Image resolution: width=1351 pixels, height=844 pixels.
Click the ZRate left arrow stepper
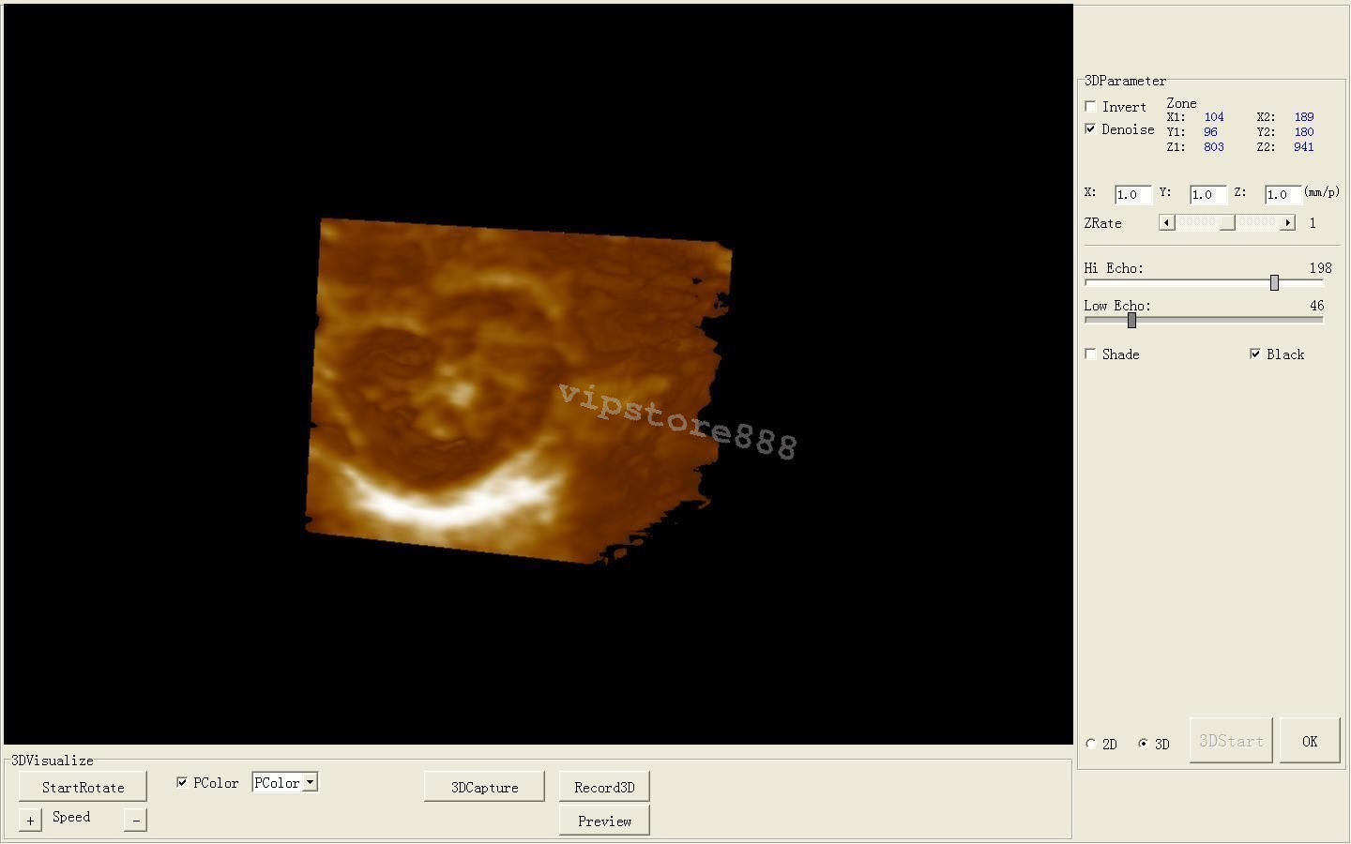[1166, 222]
